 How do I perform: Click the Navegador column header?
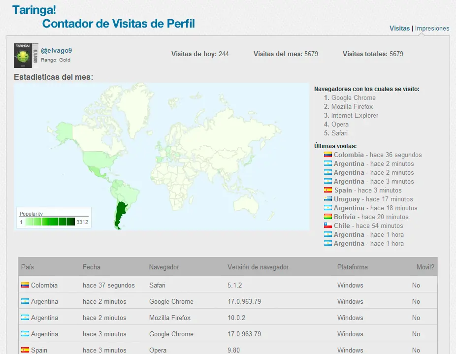click(164, 267)
